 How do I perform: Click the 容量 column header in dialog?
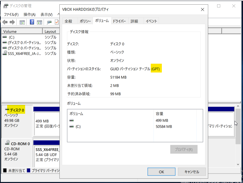(175, 114)
